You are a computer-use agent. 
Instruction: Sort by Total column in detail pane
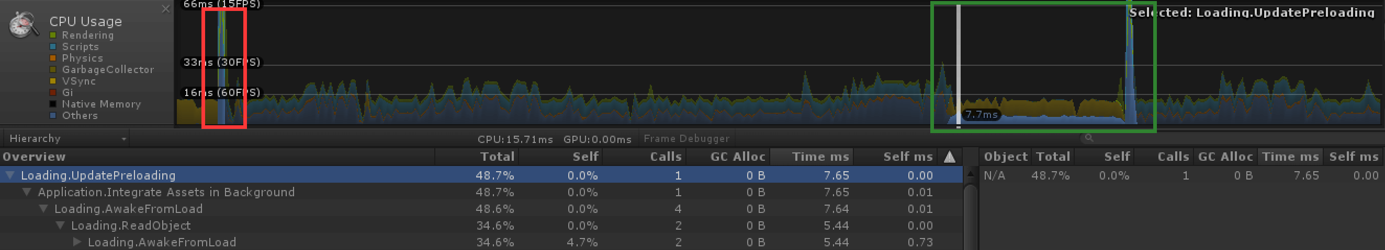1053,157
